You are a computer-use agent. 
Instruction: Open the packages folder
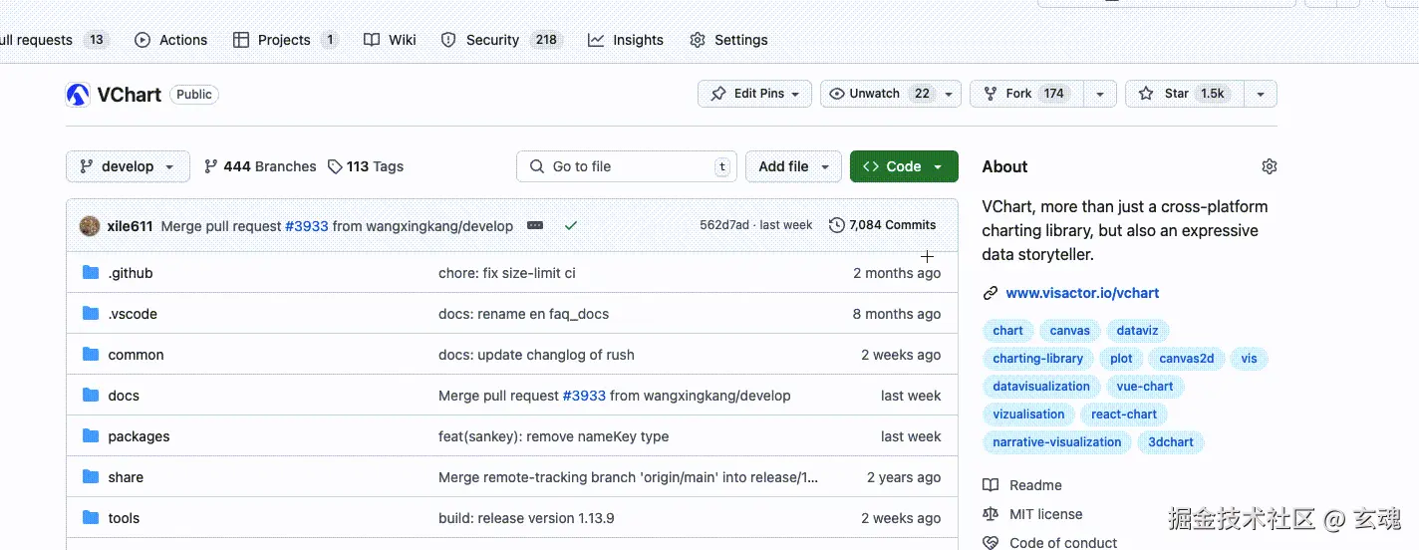pyautogui.click(x=139, y=436)
